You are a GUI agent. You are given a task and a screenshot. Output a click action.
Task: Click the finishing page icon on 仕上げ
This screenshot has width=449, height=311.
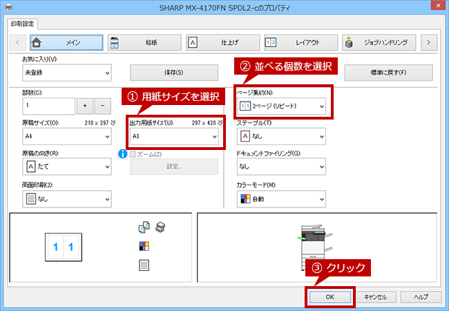193,42
